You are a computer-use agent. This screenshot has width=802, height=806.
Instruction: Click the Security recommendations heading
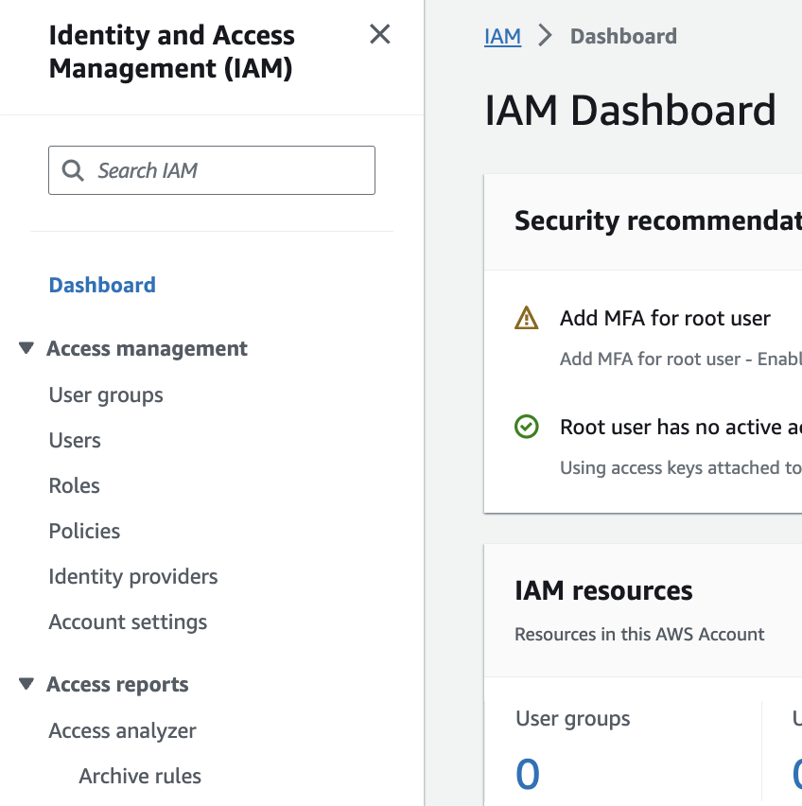(658, 221)
